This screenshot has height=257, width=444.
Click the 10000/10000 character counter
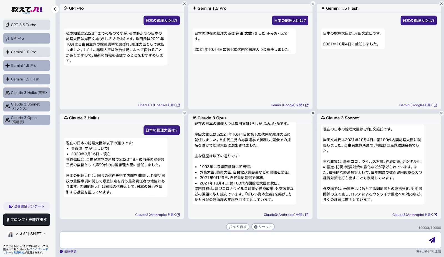coord(430,228)
